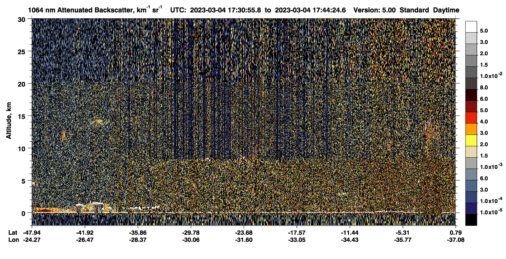
Task: Click the 'Lat' row label
Action: click(x=12, y=233)
